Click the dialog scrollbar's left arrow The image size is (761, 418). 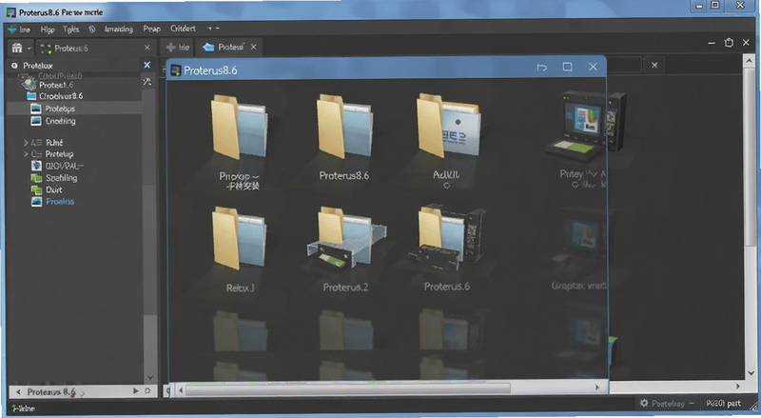click(x=181, y=388)
